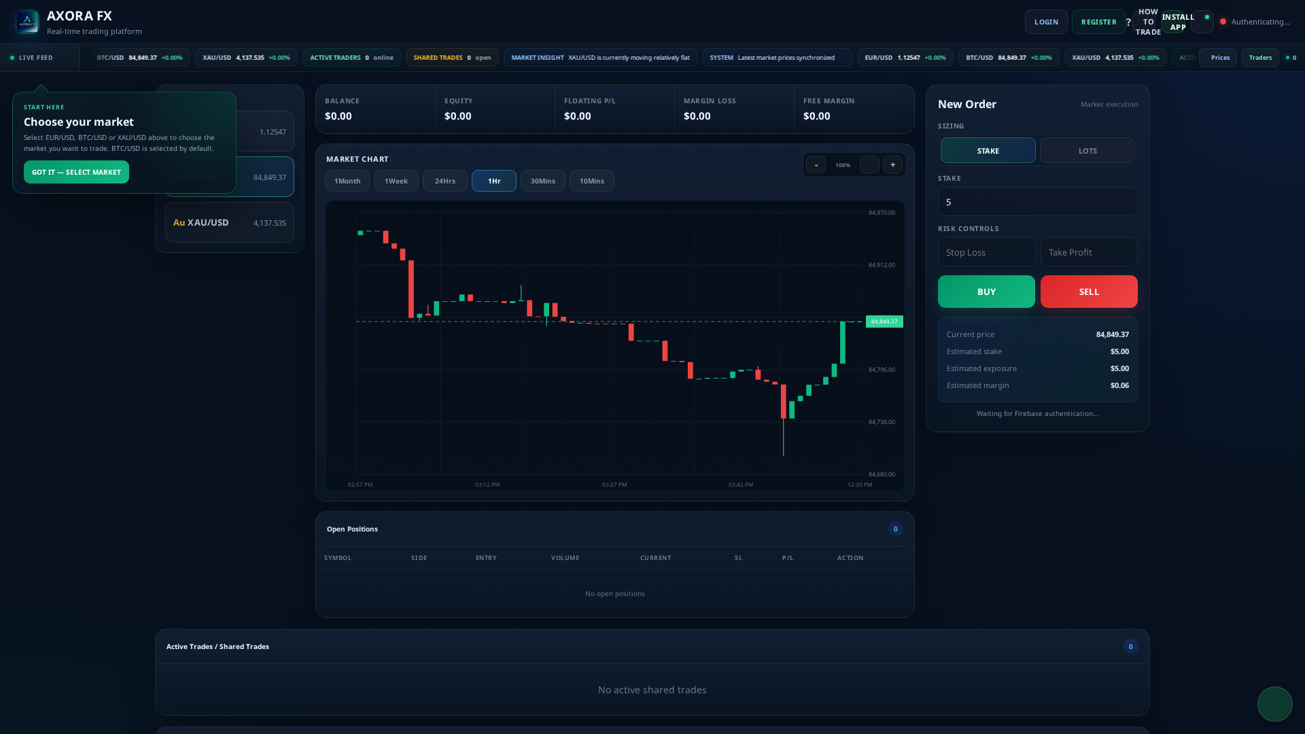Open the floating green circle button
1305x734 pixels.
pos(1274,704)
